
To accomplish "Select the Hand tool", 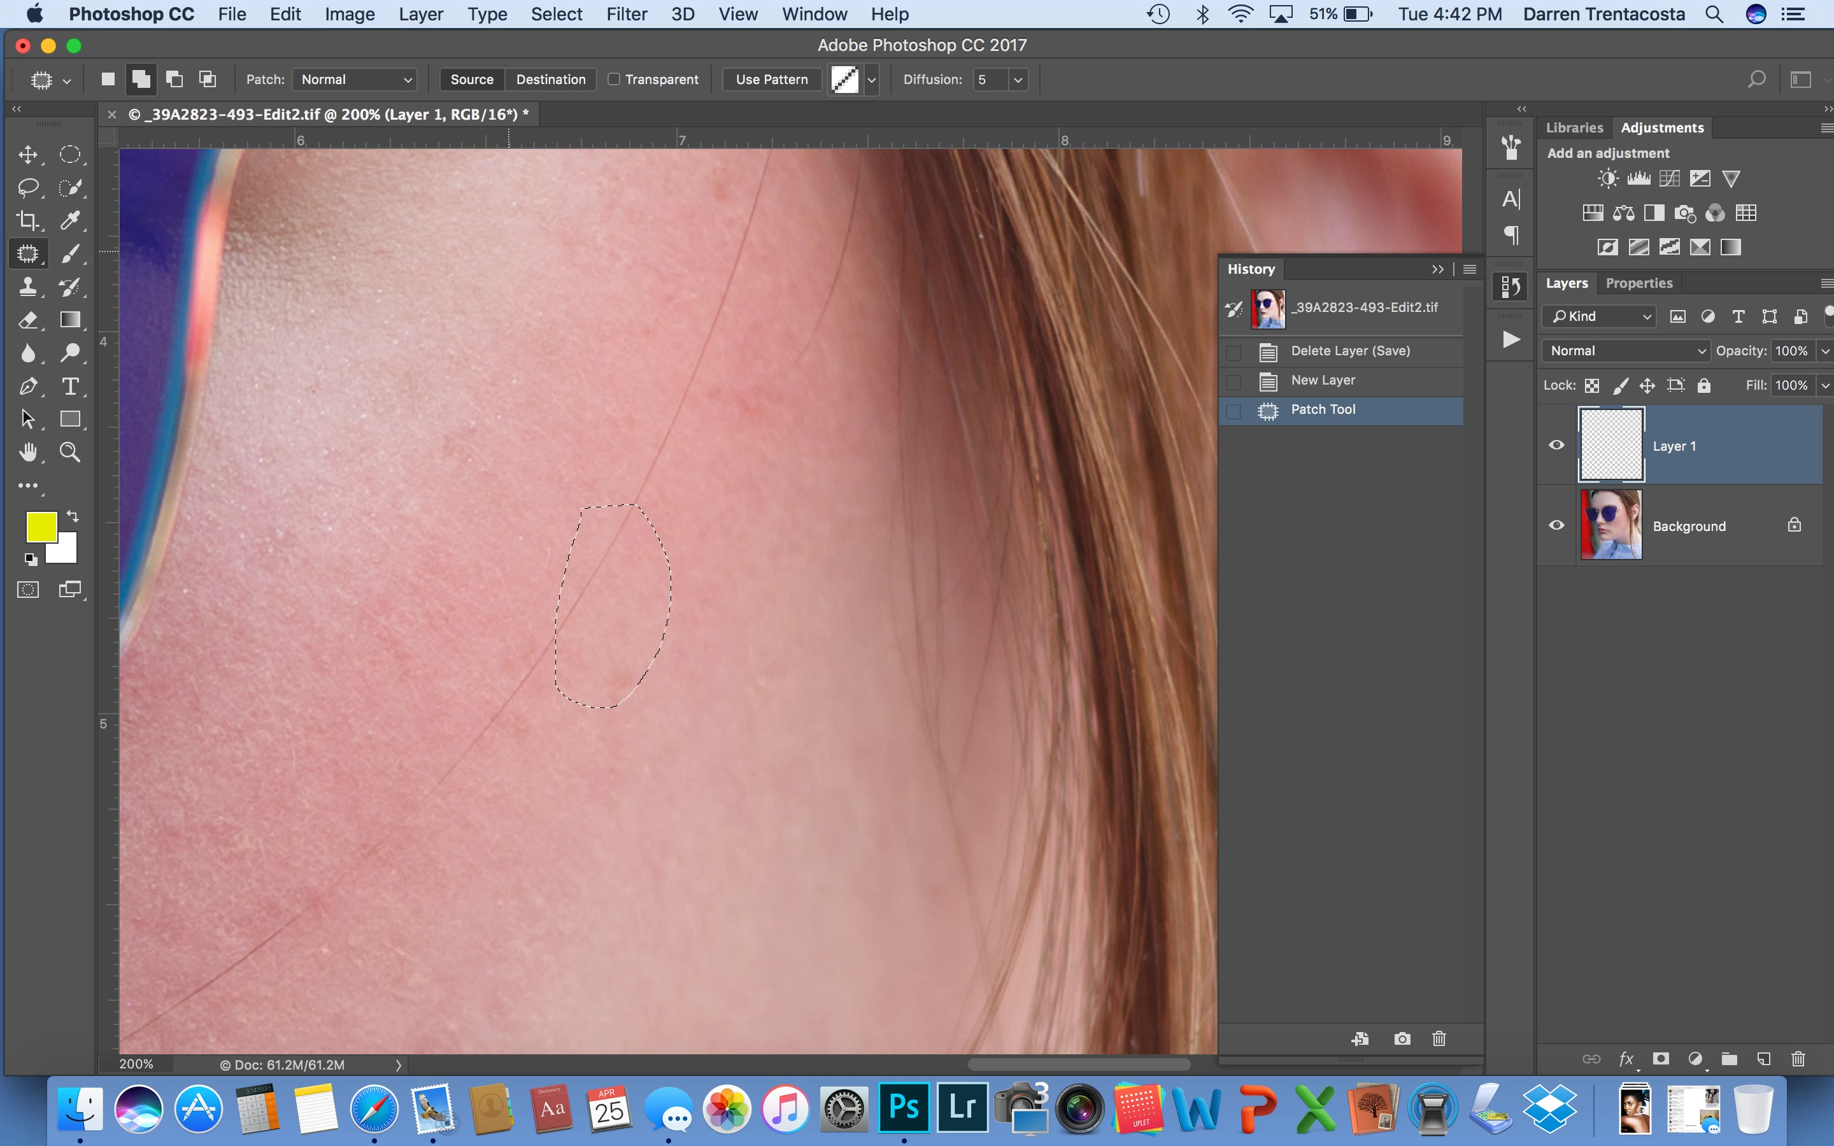I will click(x=28, y=453).
